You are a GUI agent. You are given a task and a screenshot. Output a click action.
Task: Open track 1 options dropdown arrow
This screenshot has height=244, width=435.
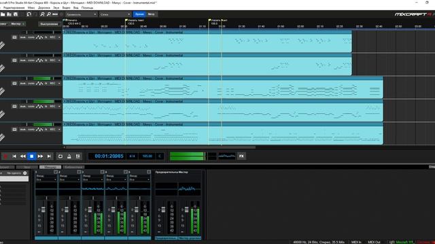[x=59, y=37]
